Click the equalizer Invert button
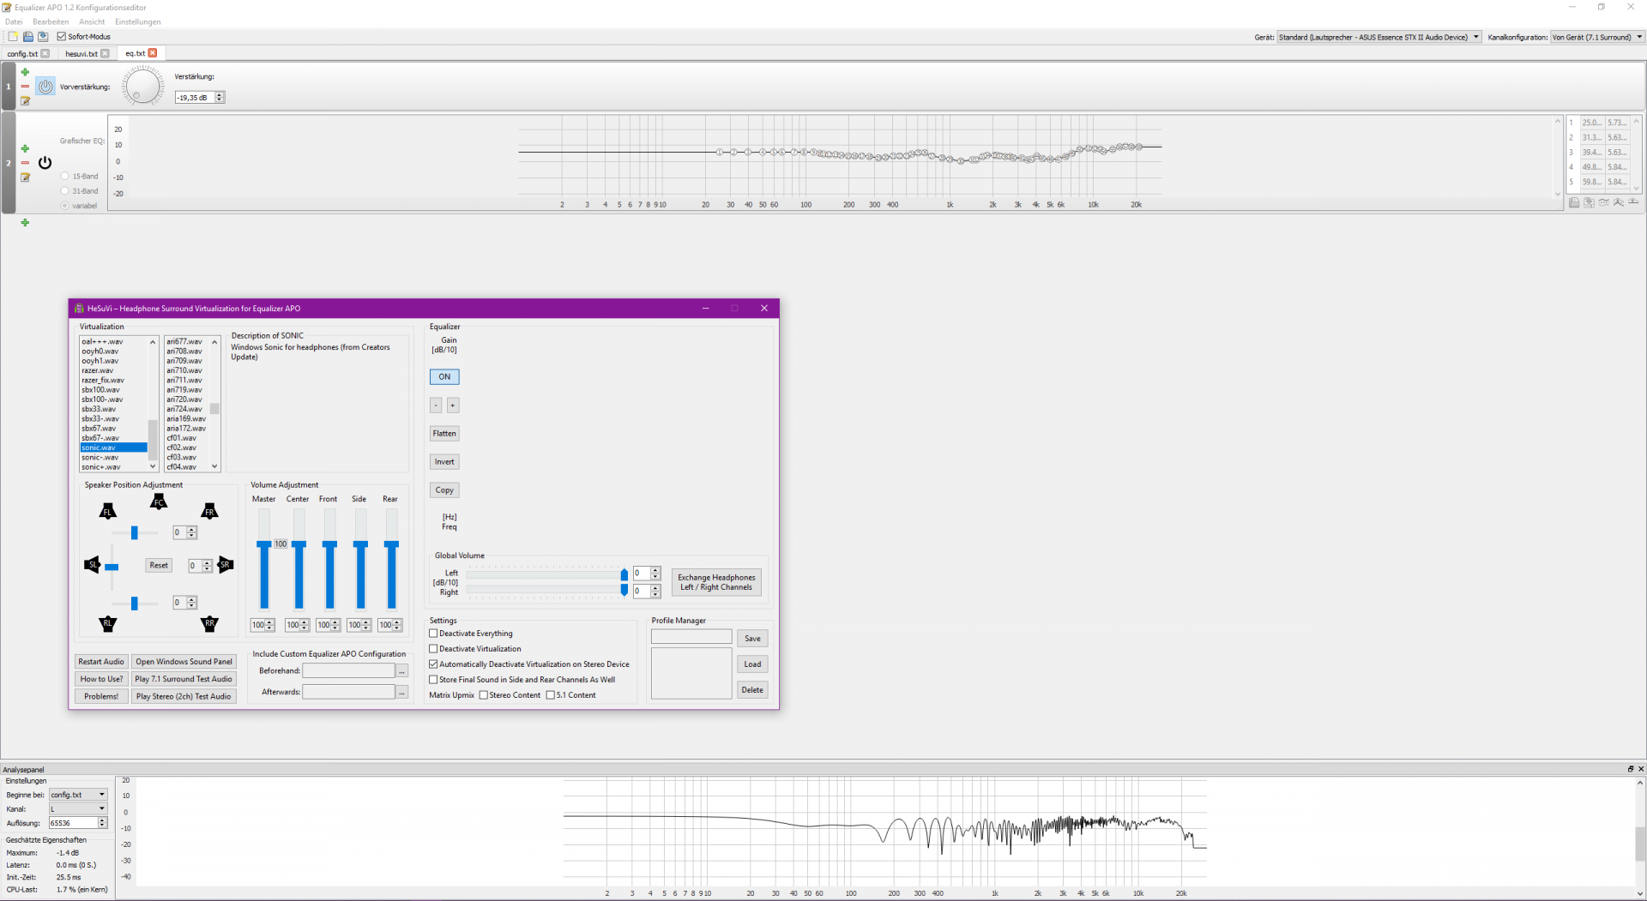The height and width of the screenshot is (901, 1647). point(444,462)
